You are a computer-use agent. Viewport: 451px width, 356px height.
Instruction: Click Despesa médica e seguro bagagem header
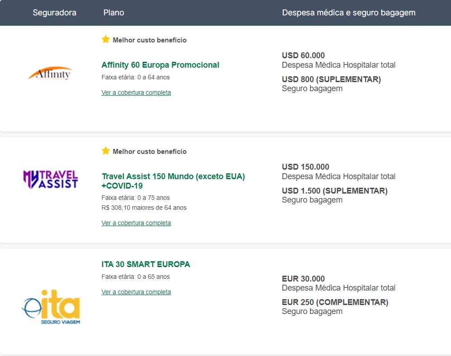click(x=348, y=13)
